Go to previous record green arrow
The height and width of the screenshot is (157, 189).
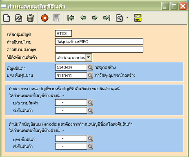coord(83,18)
